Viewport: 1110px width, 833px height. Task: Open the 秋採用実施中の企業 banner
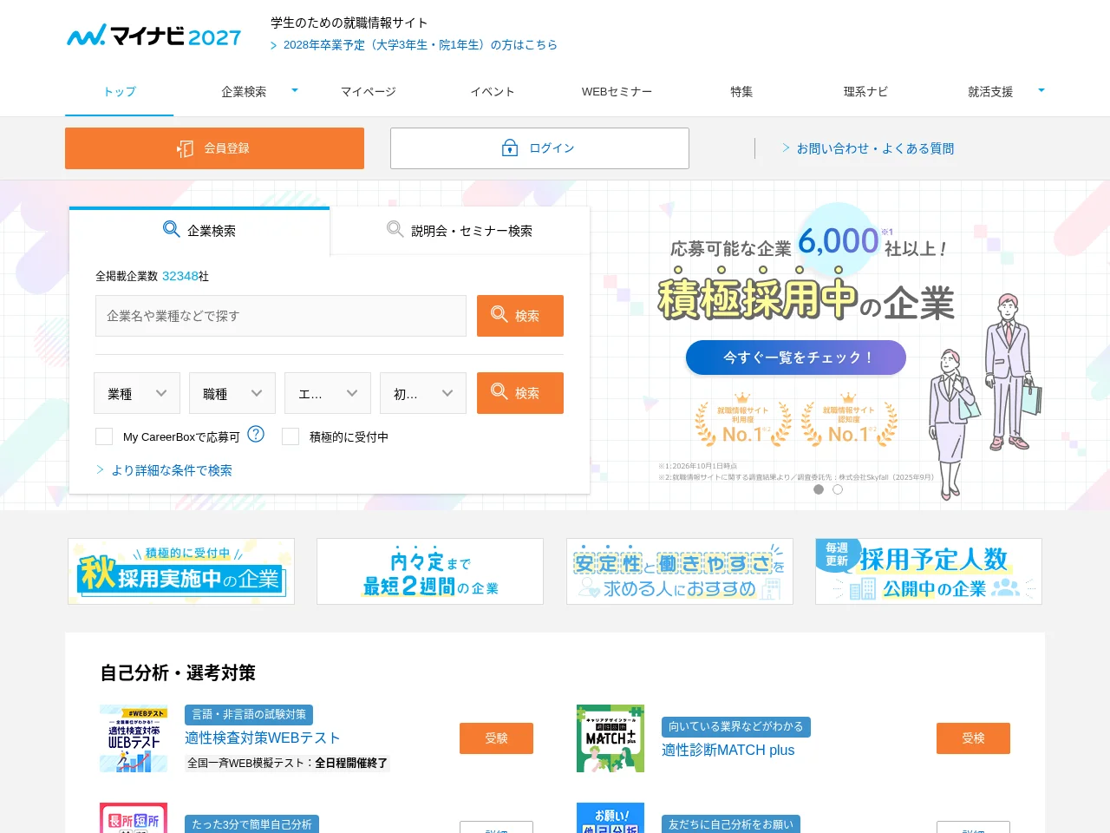pyautogui.click(x=181, y=572)
